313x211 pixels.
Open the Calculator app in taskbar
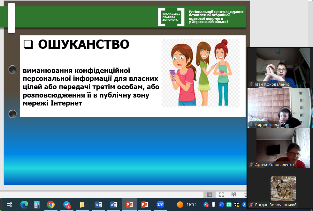coord(36,205)
